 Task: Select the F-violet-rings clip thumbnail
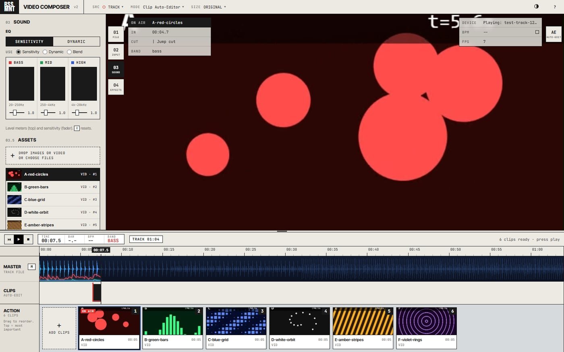pos(427,321)
